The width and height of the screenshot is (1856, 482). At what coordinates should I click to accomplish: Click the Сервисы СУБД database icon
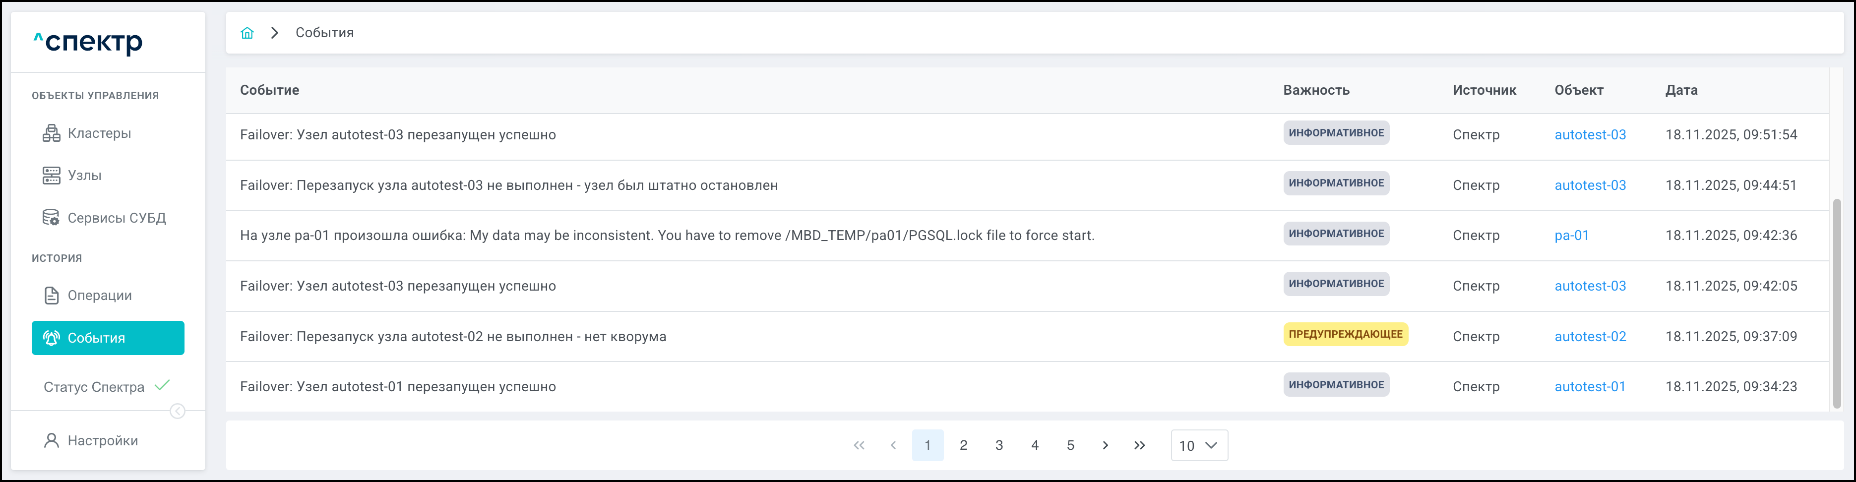51,218
